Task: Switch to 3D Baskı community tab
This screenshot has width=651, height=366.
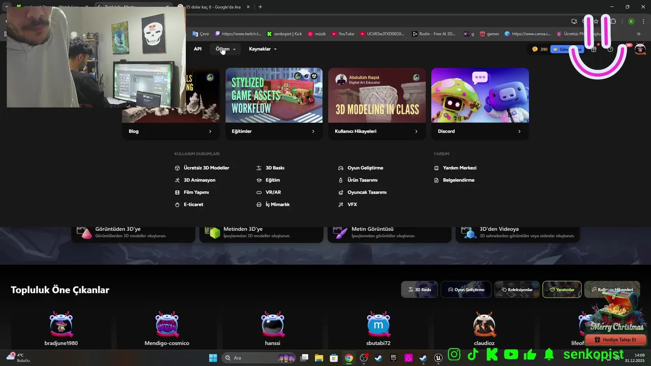Action: (420, 289)
